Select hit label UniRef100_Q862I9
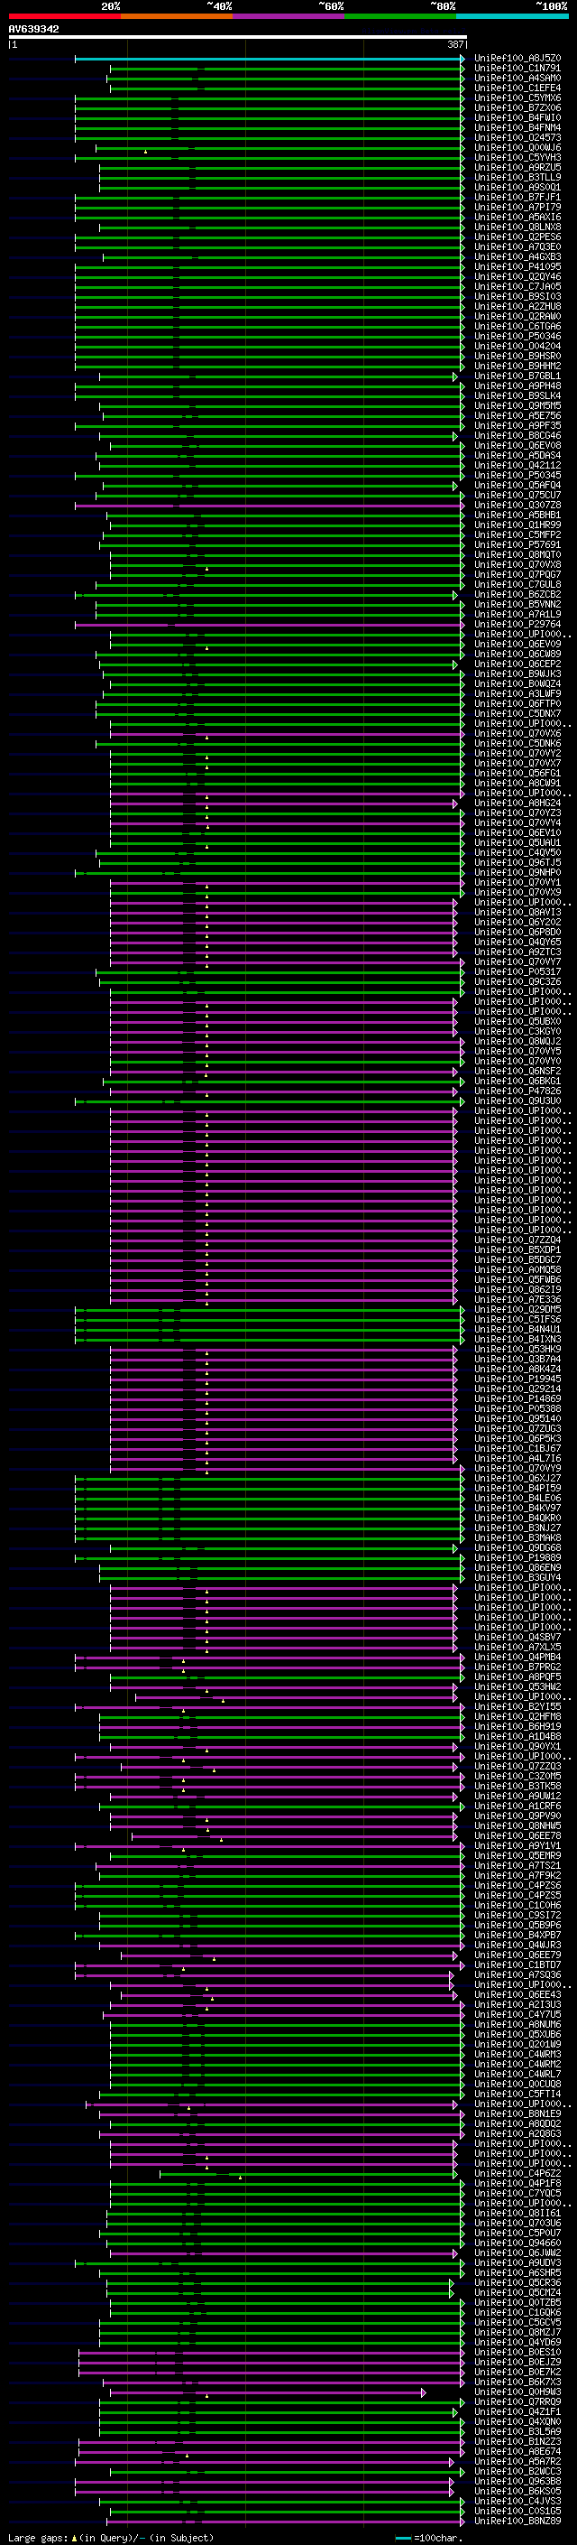 pyautogui.click(x=517, y=1289)
